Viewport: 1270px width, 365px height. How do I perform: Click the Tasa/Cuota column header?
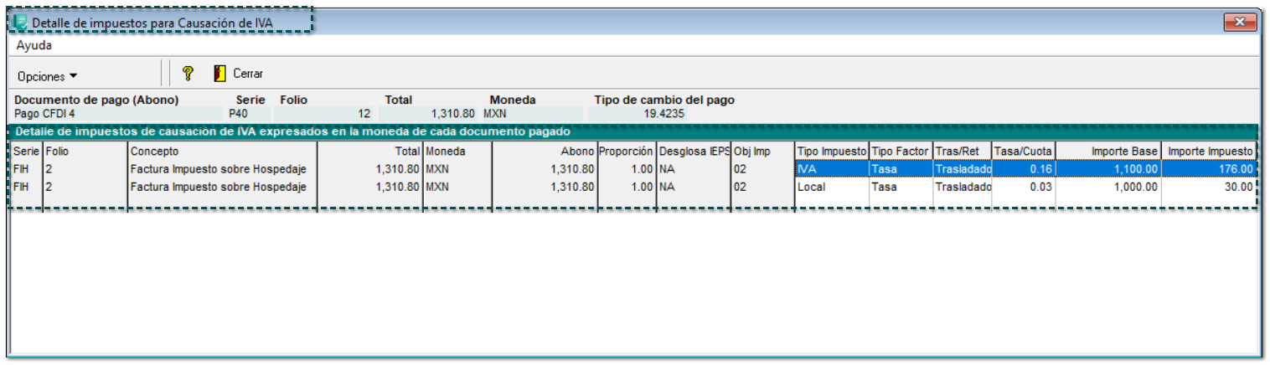pos(1024,152)
